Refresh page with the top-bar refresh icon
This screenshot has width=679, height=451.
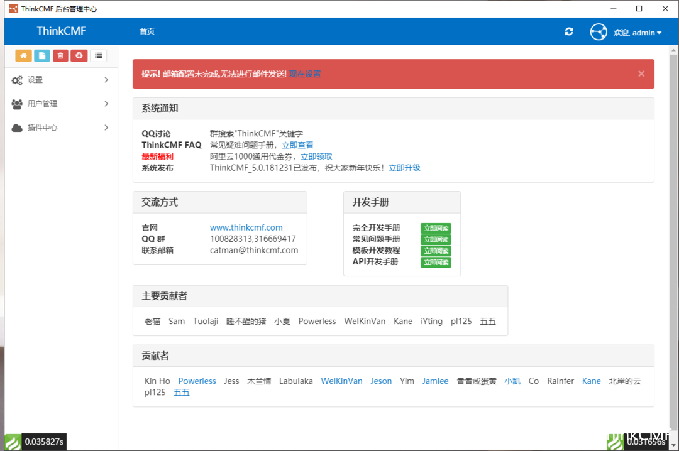pyautogui.click(x=569, y=31)
